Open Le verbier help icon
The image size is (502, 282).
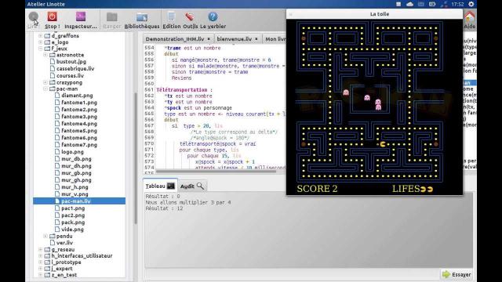213,16
